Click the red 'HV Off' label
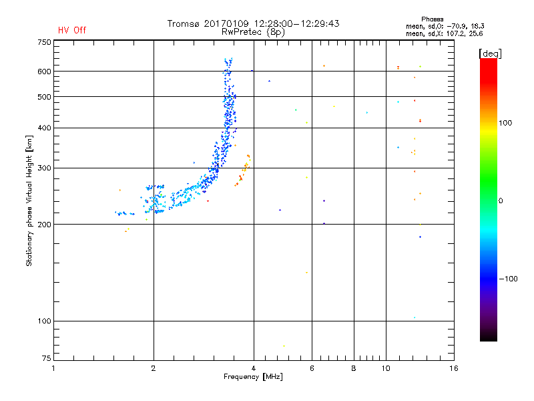This screenshot has height=401, width=534. 72,30
